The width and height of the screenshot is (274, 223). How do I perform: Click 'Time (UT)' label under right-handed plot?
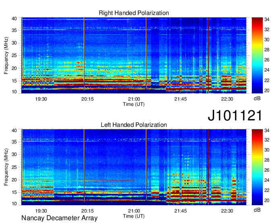[134, 104]
